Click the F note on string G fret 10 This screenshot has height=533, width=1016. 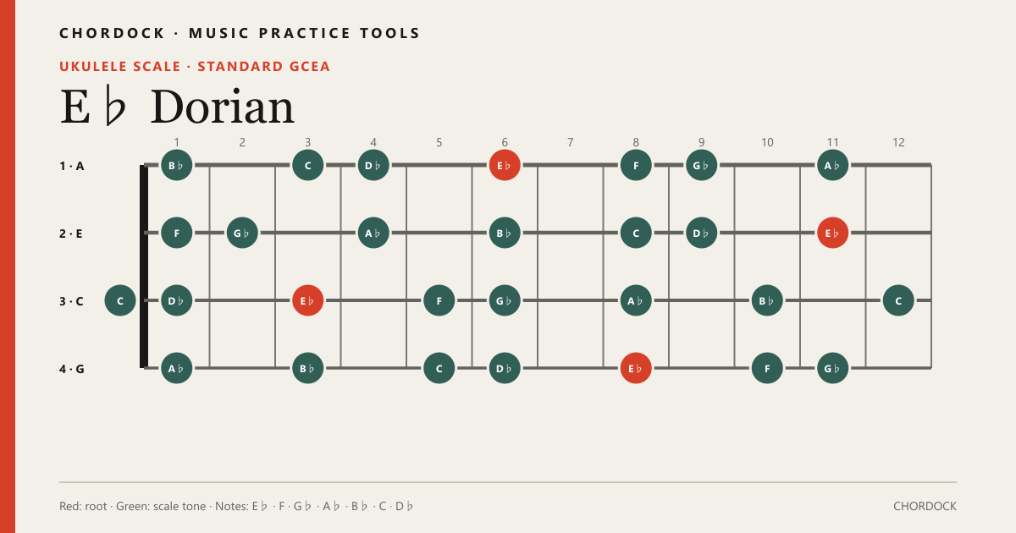click(767, 368)
